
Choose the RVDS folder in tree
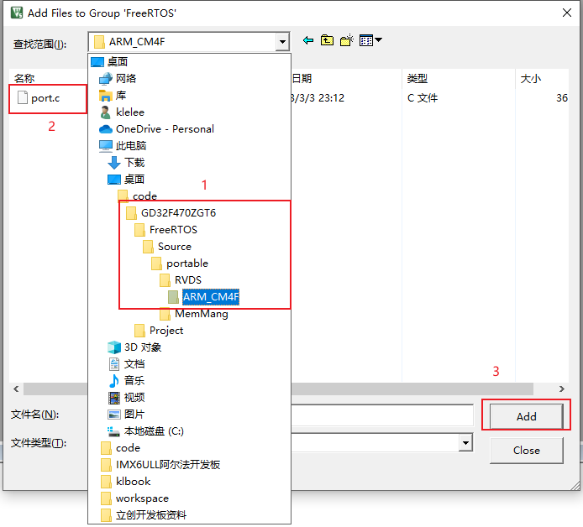[187, 280]
